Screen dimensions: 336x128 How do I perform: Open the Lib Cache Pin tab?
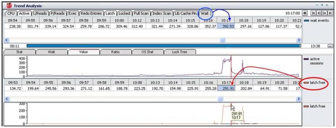click(x=186, y=13)
